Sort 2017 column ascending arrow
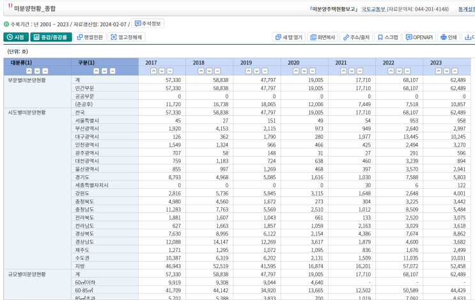475x300 pixels. (x=153, y=70)
